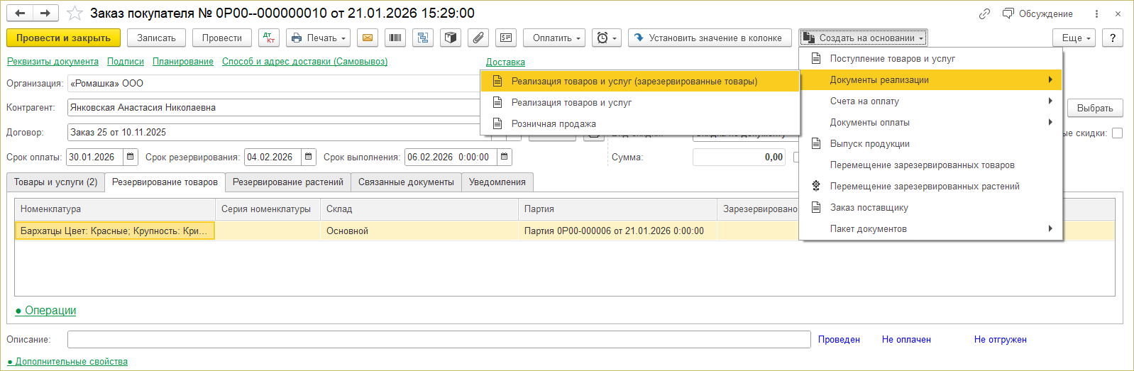Add document to favorites with star icon

pos(75,13)
